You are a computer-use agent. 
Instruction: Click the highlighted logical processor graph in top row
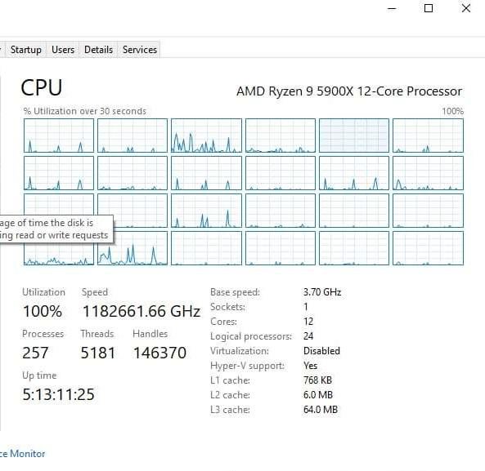click(x=354, y=136)
